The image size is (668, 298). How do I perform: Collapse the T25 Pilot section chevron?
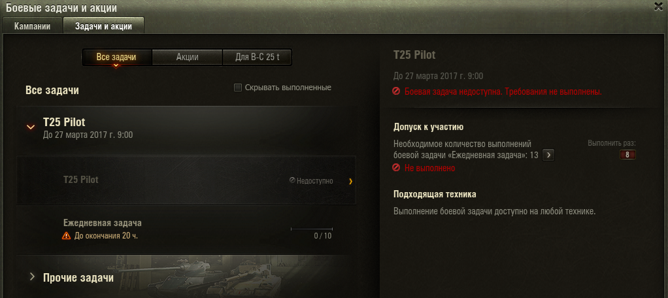[30, 127]
